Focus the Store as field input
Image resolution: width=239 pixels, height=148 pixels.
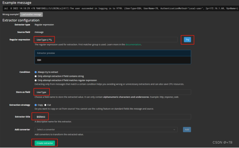pyautogui.click(x=113, y=92)
